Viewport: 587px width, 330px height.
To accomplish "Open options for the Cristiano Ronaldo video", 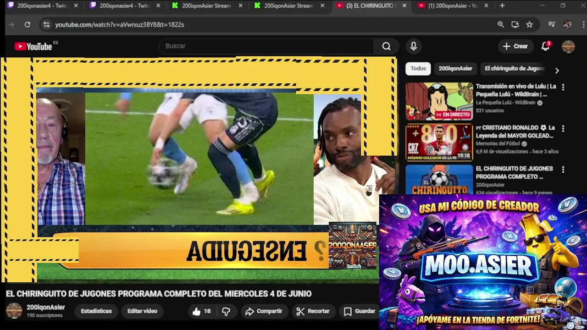I will pyautogui.click(x=563, y=129).
